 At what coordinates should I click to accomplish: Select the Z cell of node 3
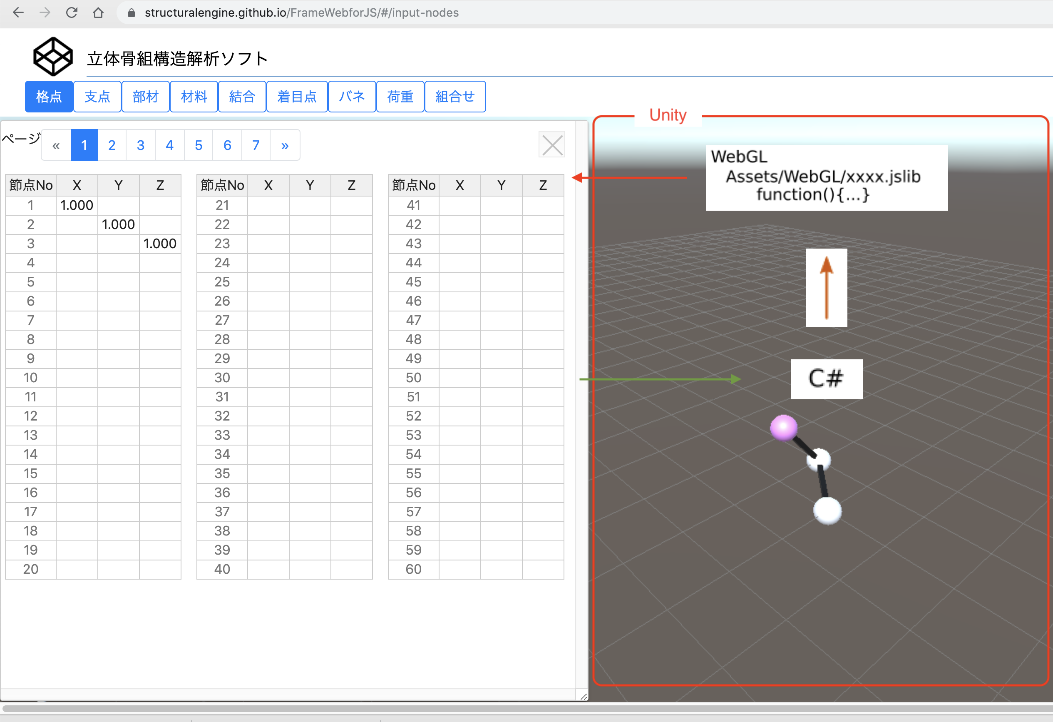point(160,244)
